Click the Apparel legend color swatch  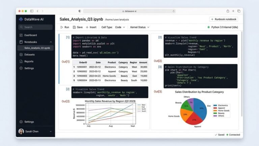215,108
